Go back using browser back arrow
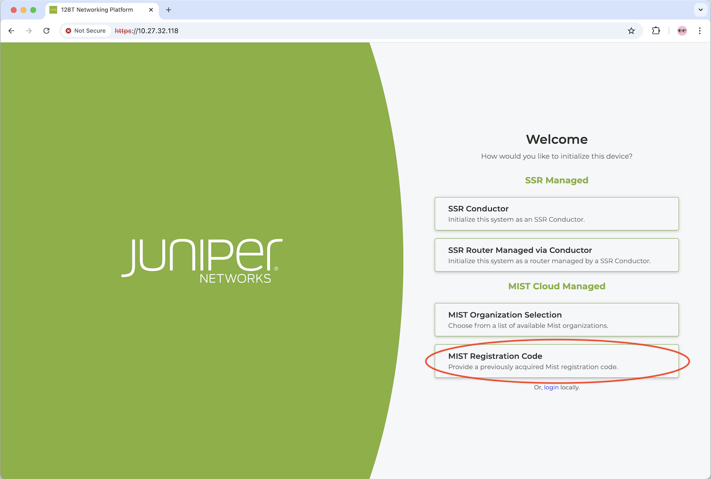This screenshot has width=711, height=479. pos(11,31)
